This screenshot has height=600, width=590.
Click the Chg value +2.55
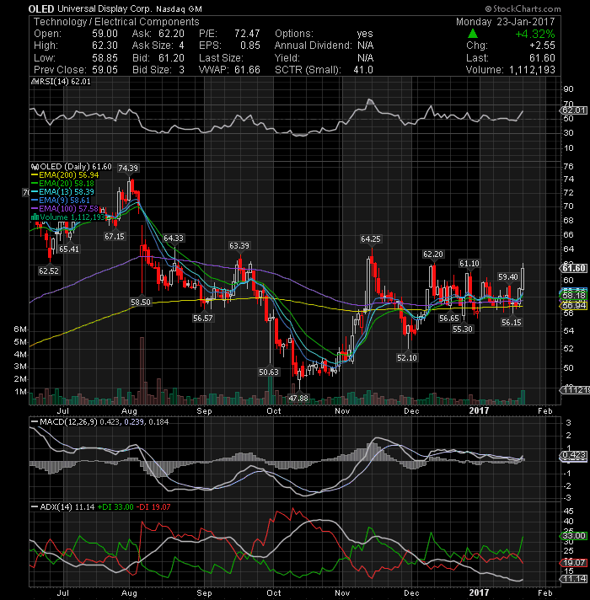click(x=542, y=46)
